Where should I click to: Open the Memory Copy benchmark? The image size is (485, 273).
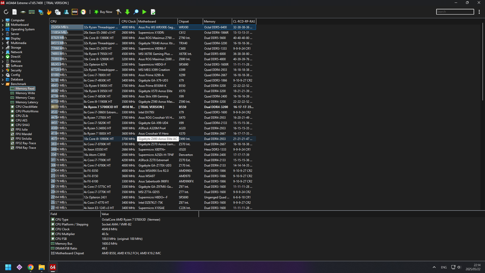point(25,98)
